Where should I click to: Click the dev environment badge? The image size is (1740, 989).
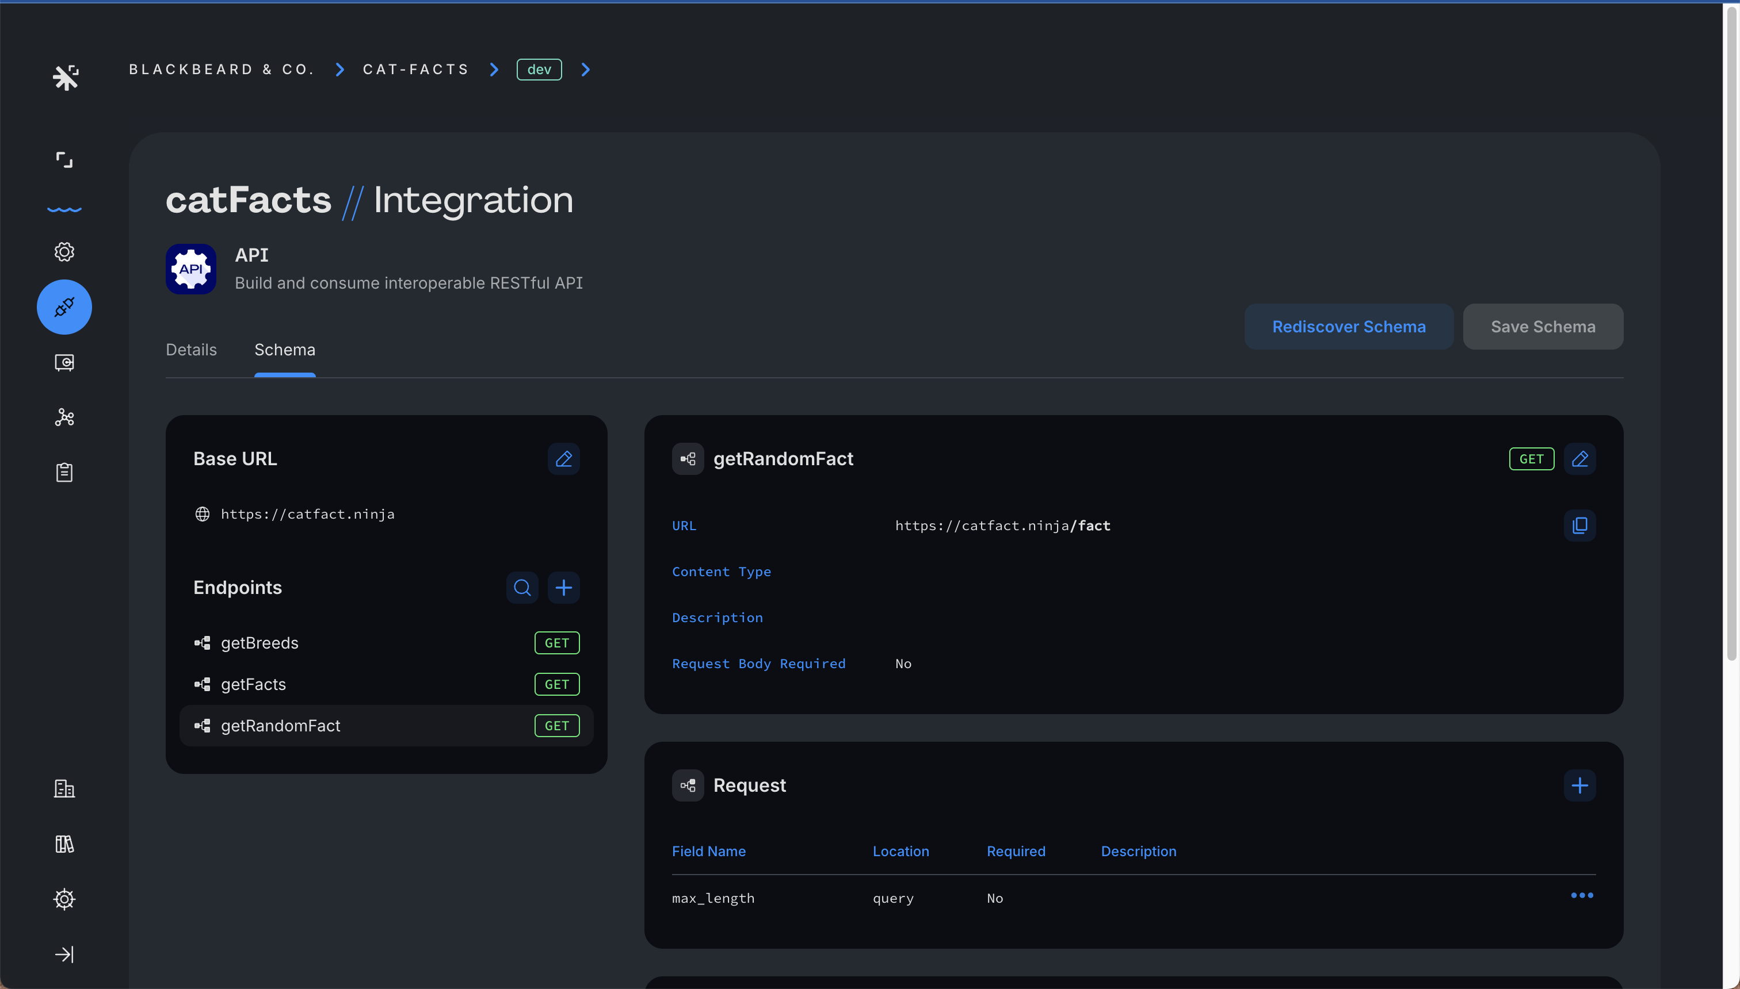pyautogui.click(x=539, y=70)
